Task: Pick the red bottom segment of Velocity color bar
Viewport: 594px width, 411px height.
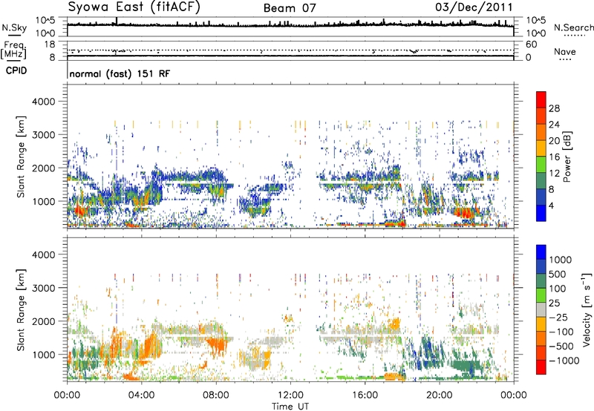Action: point(541,367)
